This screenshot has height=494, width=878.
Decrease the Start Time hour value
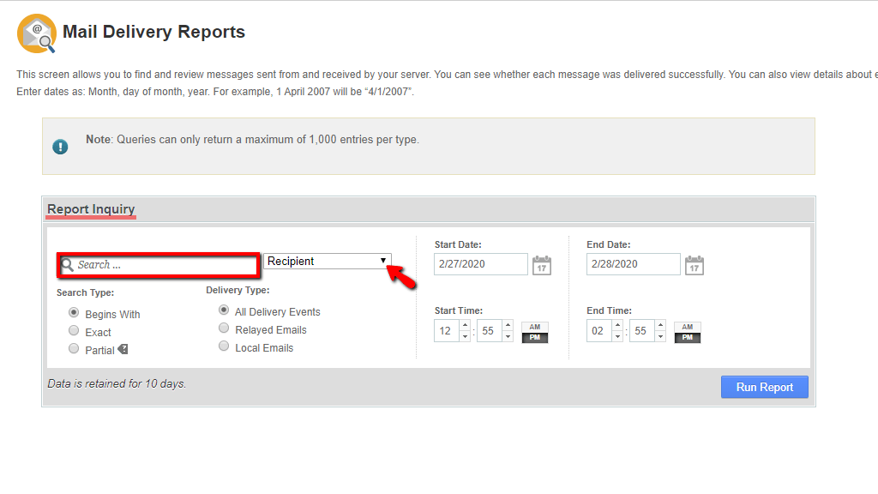(x=465, y=336)
